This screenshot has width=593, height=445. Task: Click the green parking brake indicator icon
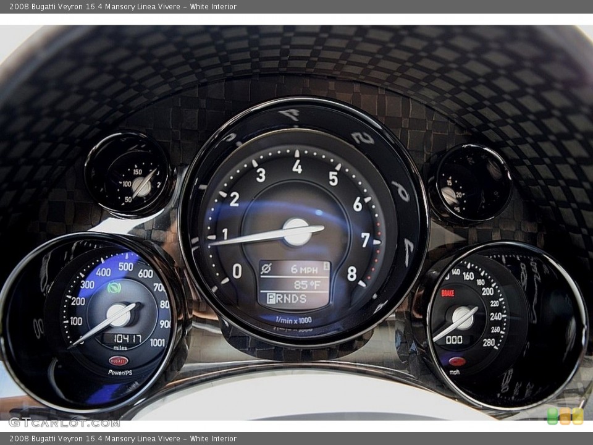tap(114, 288)
